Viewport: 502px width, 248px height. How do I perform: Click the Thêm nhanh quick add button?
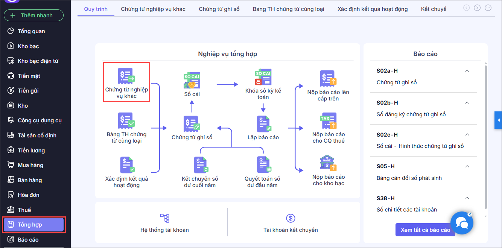[33, 15]
